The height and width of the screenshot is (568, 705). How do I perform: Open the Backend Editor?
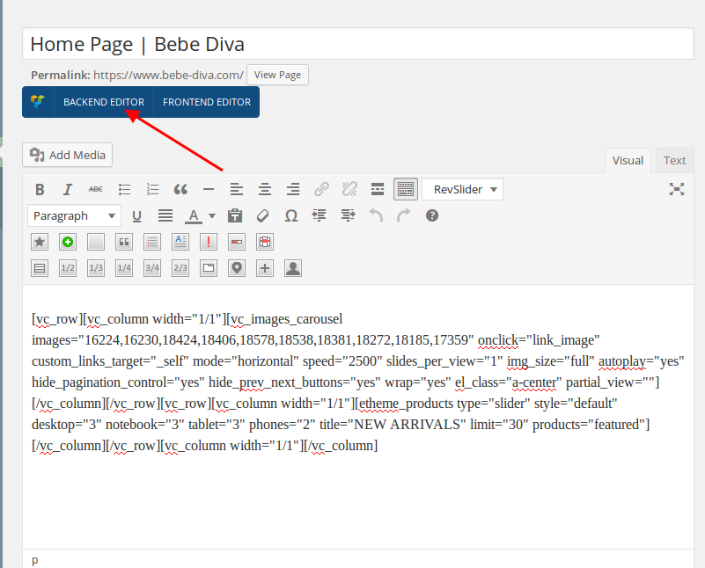tap(104, 102)
